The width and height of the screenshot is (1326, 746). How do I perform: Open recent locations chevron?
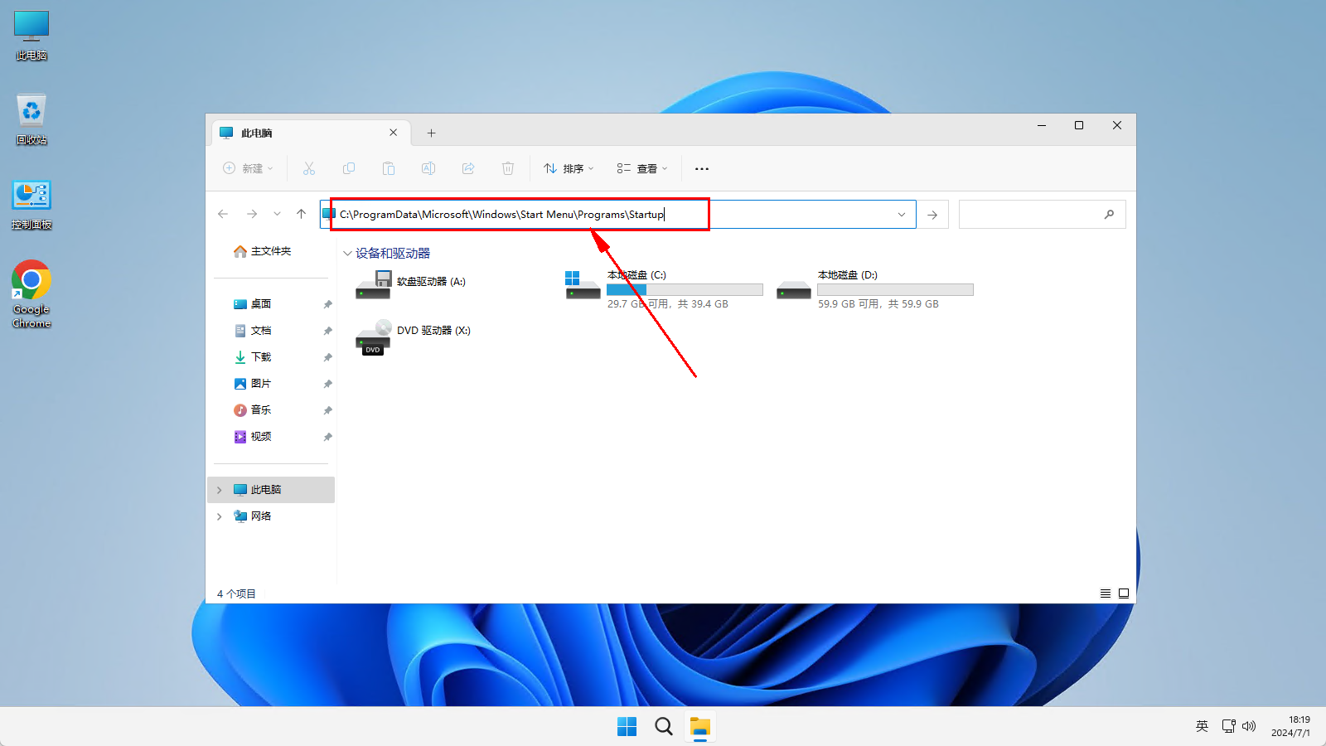point(277,214)
